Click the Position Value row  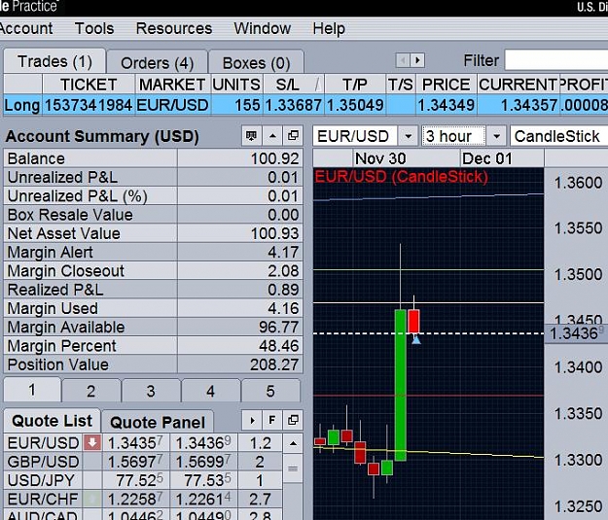tap(153, 364)
